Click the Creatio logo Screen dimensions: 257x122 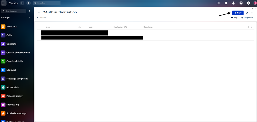(13, 3)
